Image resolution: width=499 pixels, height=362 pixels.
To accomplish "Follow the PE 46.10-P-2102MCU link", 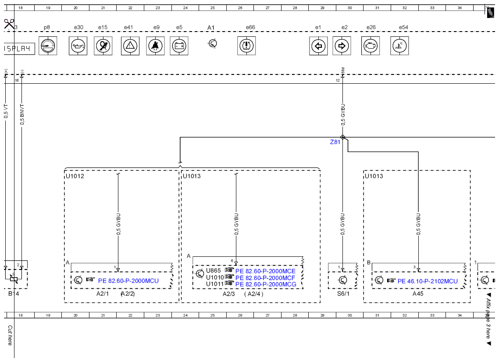I will pos(428,281).
